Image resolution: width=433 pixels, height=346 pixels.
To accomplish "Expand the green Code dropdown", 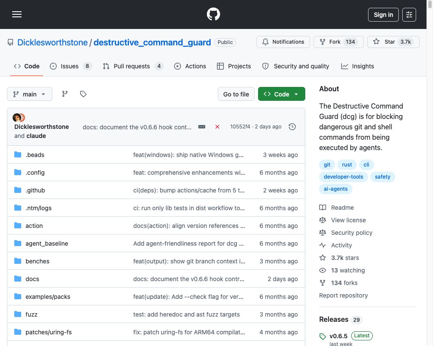I will pyautogui.click(x=281, y=94).
